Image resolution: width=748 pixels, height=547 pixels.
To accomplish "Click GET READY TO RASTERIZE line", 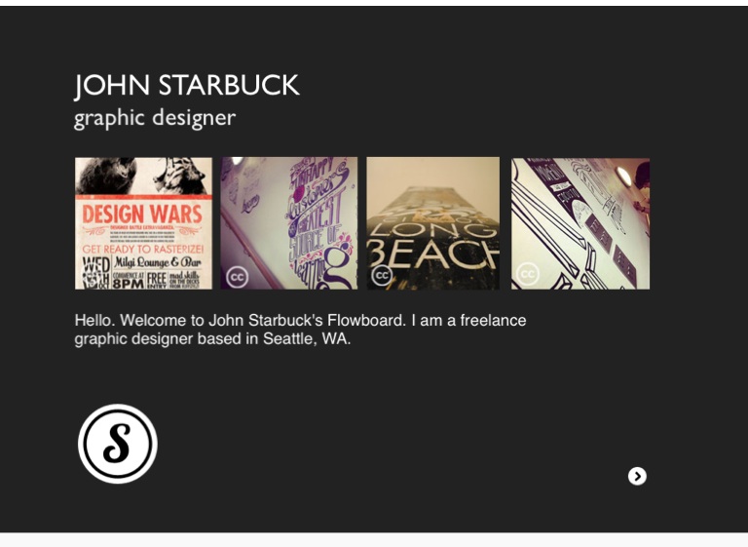I will coord(143,249).
